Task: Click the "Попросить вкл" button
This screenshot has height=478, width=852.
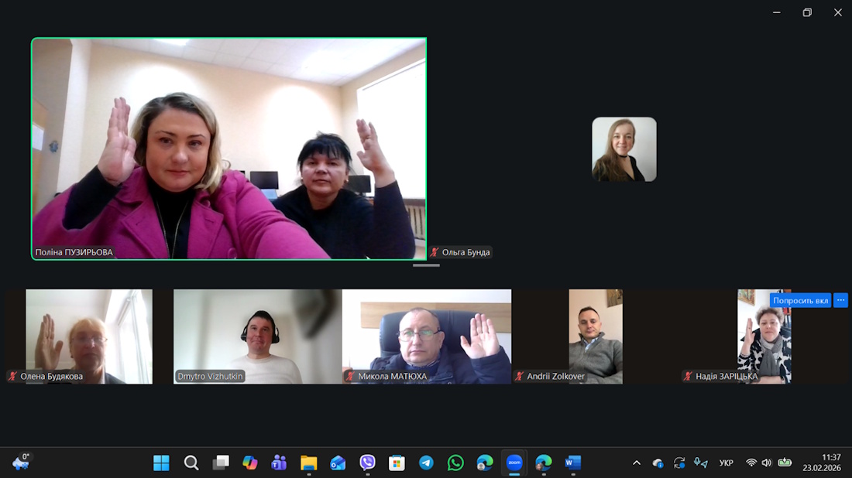Action: (x=800, y=300)
